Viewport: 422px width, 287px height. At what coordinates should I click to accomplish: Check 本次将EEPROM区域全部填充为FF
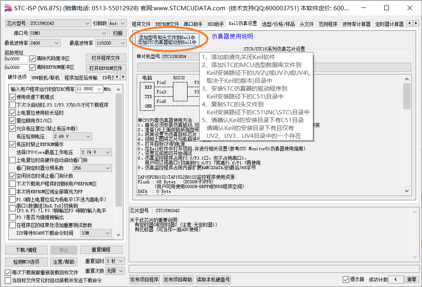point(13,192)
